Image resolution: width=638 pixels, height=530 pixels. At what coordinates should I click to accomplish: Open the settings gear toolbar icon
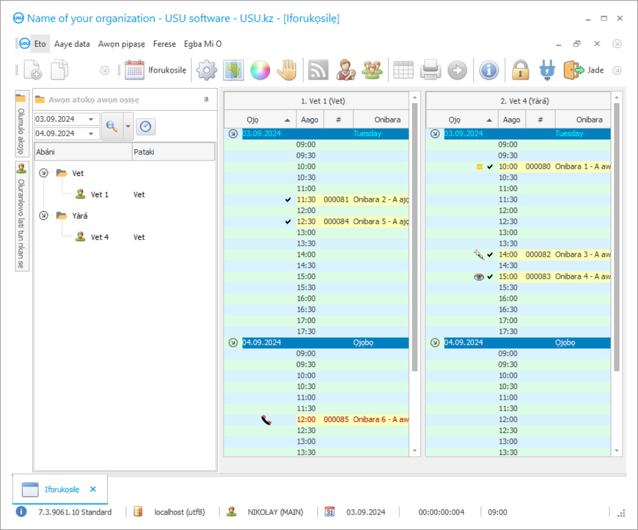207,70
